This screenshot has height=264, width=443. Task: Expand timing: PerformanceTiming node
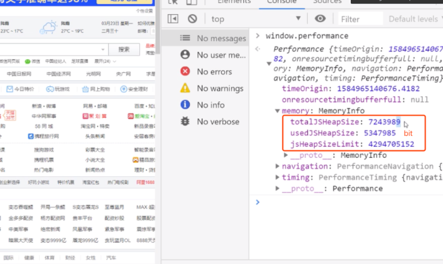click(277, 177)
